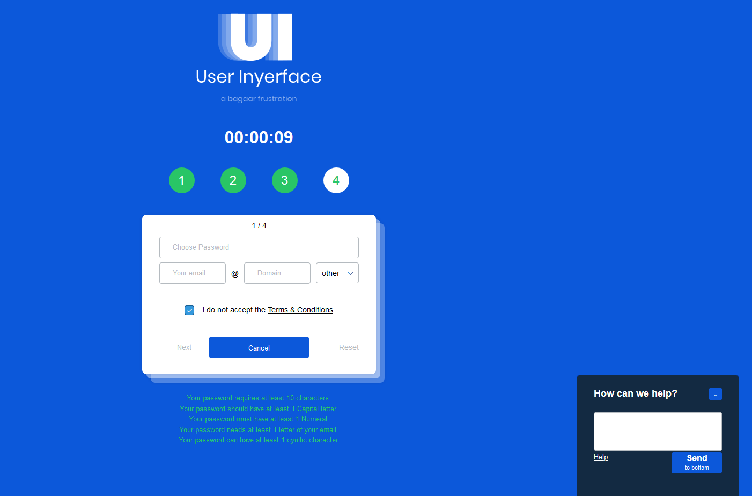The height and width of the screenshot is (496, 752).
Task: Click inside the help message box
Action: click(657, 431)
